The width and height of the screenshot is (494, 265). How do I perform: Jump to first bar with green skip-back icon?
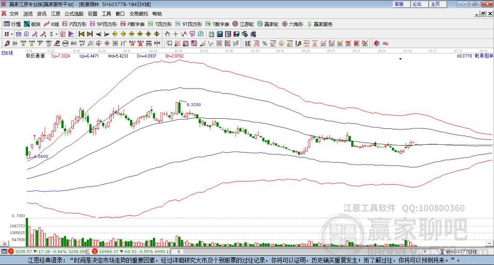coord(81,34)
